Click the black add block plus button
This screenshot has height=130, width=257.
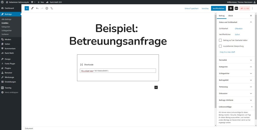coord(156,87)
